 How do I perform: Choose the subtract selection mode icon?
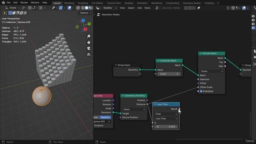[18, 13]
